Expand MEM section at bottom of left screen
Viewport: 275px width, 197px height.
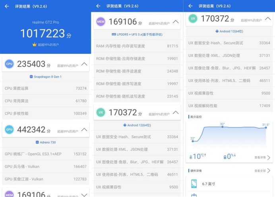point(84,195)
